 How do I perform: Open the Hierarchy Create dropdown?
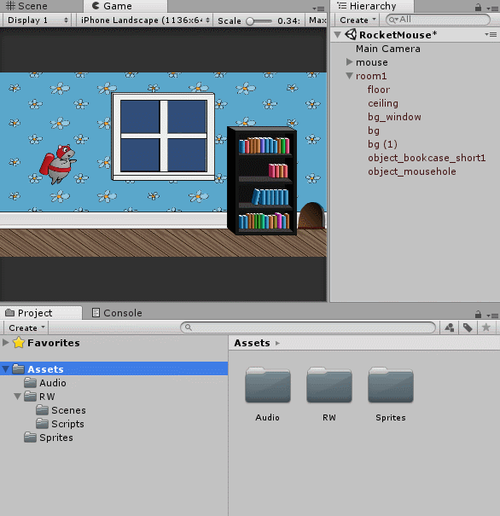pos(358,20)
